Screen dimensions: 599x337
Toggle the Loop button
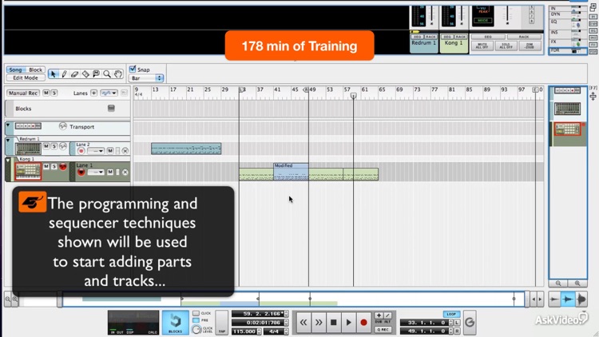(x=451, y=314)
